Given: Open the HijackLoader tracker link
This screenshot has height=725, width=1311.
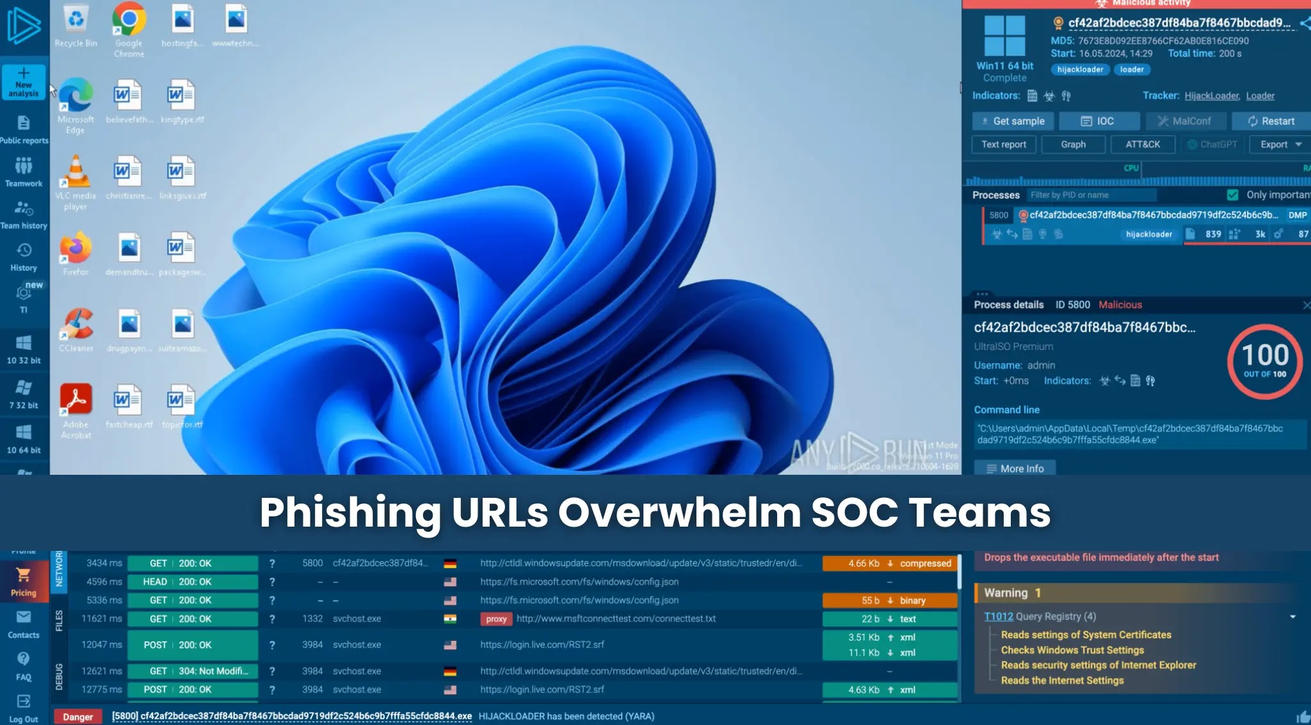Looking at the screenshot, I should (x=1212, y=96).
